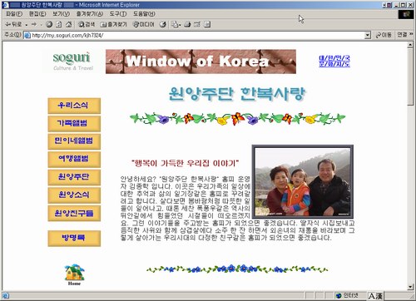Expand the Mail icon dropdown arrow
This screenshot has width=416, height=301.
click(x=180, y=25)
